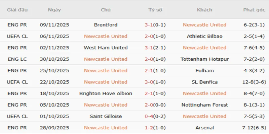Click the Brentford home team name
This screenshot has width=269, height=134.
pyautogui.click(x=106, y=25)
